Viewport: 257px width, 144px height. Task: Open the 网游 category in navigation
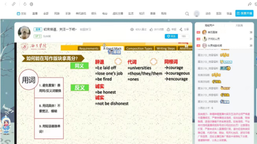tap(57, 14)
